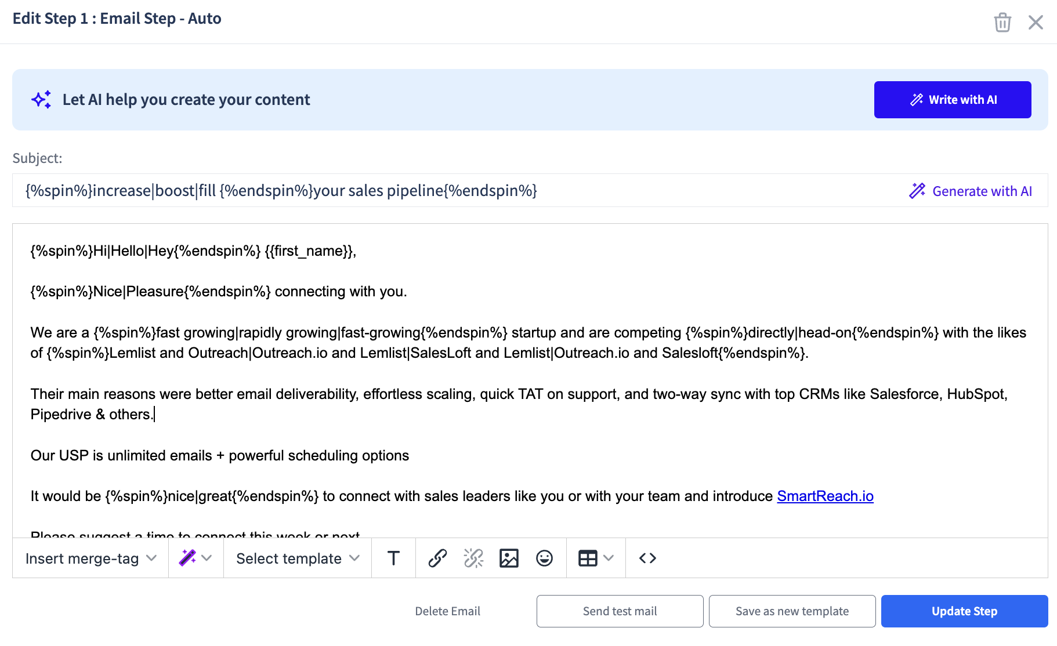Screen dimensions: 1057x646
Task: Click the unlink icon
Action: coord(473,558)
